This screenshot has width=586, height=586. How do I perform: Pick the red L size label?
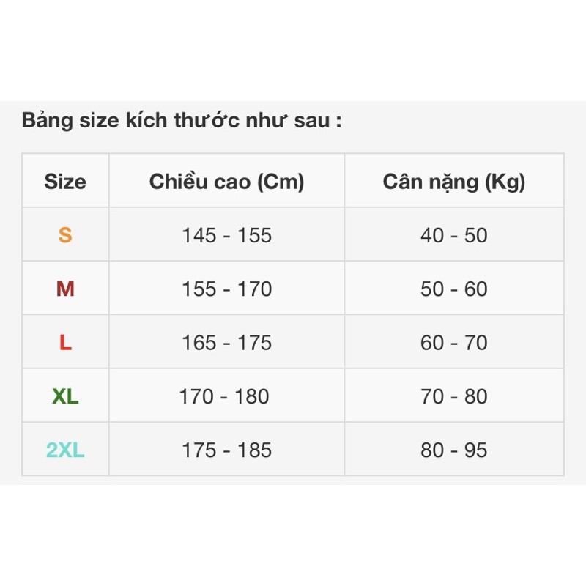pos(65,342)
